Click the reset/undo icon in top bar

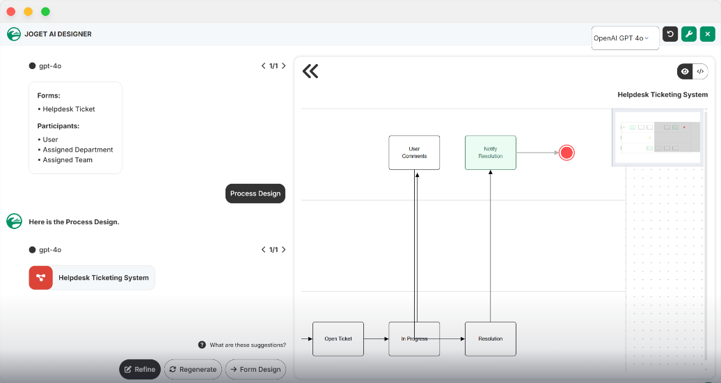tap(670, 34)
